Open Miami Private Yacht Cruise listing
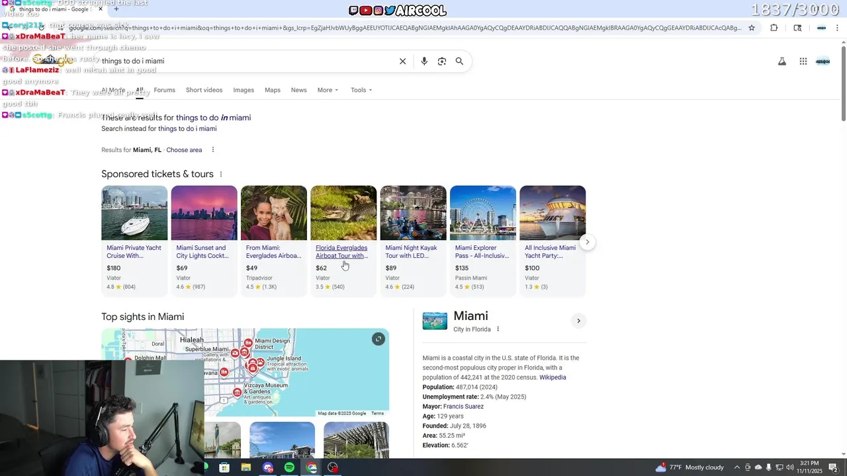Image resolution: width=847 pixels, height=476 pixels. (134, 252)
